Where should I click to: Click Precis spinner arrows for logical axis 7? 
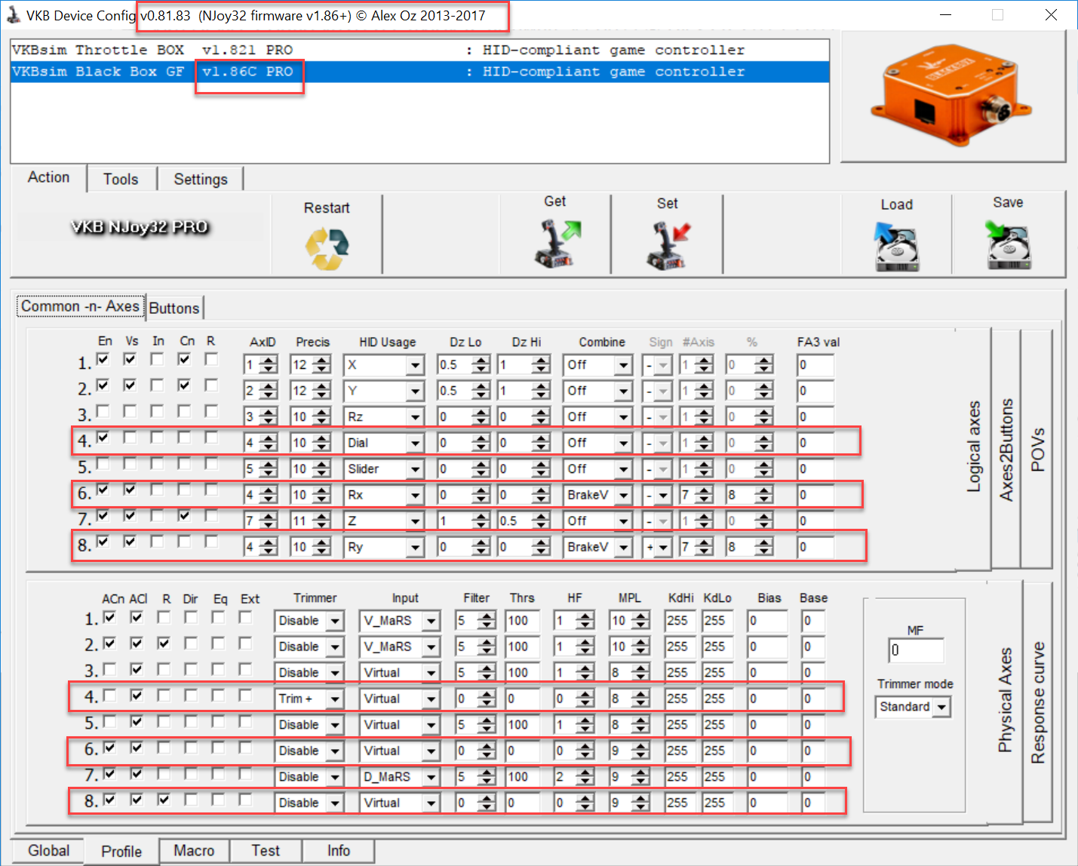click(x=322, y=521)
